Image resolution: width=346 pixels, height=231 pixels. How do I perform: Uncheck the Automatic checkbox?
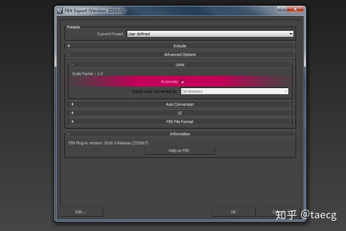[182, 82]
